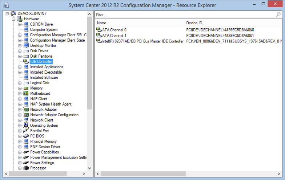Select the ATA Channel 1 name text
This screenshot has width=285, height=180.
pyautogui.click(x=114, y=36)
